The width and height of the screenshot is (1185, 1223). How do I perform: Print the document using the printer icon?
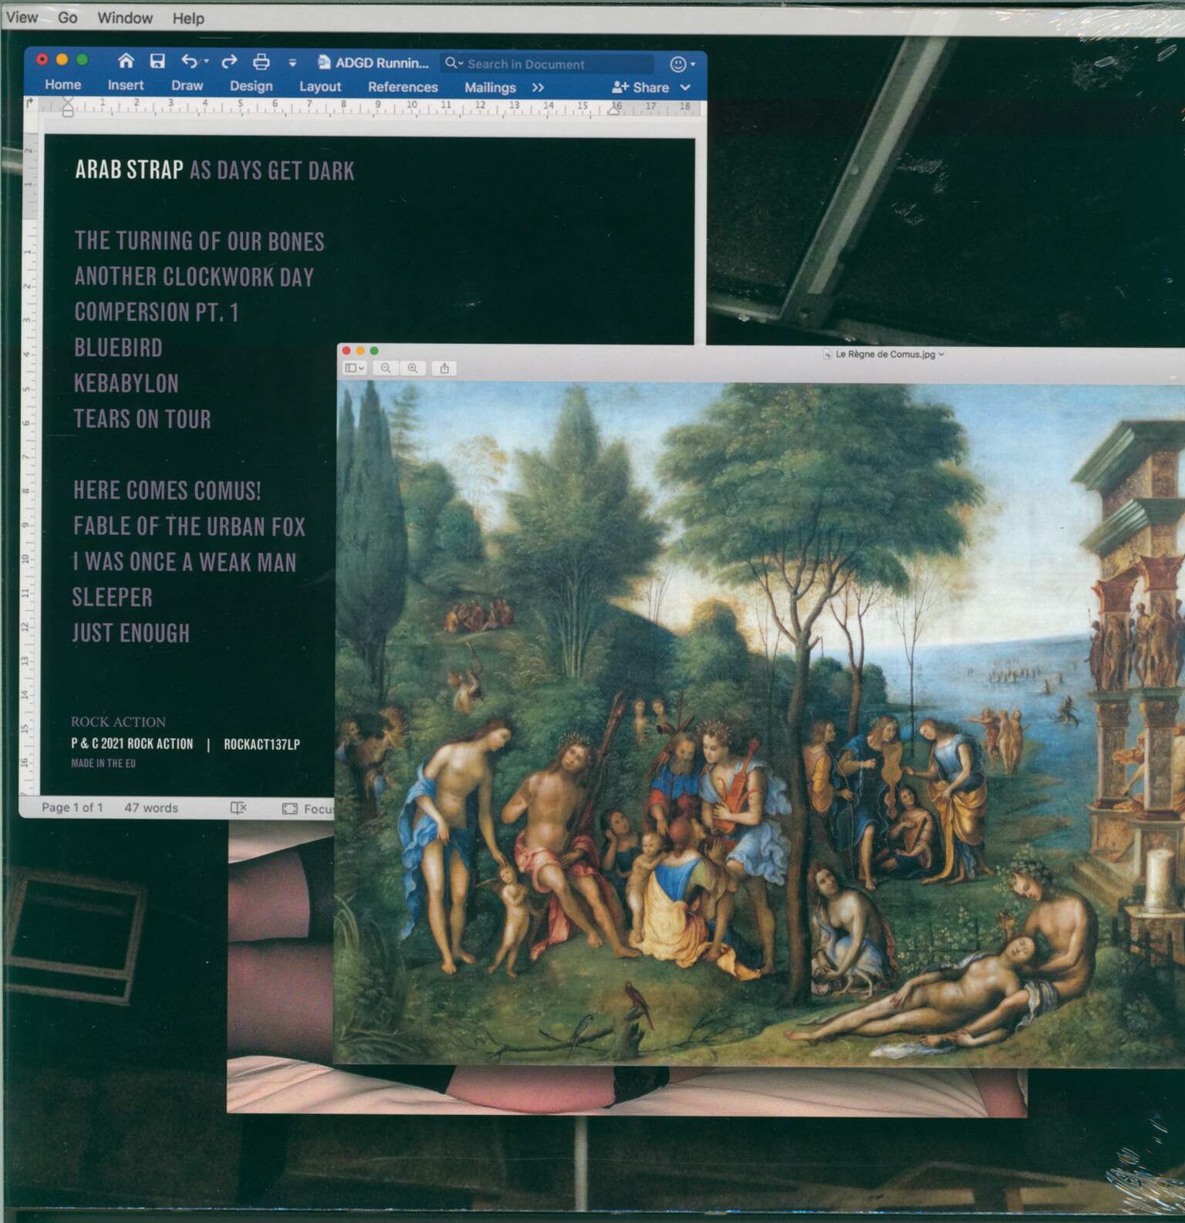262,62
